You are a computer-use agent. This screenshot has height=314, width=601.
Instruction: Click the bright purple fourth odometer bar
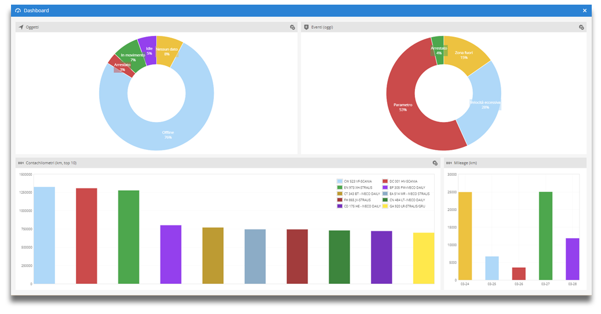[x=171, y=254]
